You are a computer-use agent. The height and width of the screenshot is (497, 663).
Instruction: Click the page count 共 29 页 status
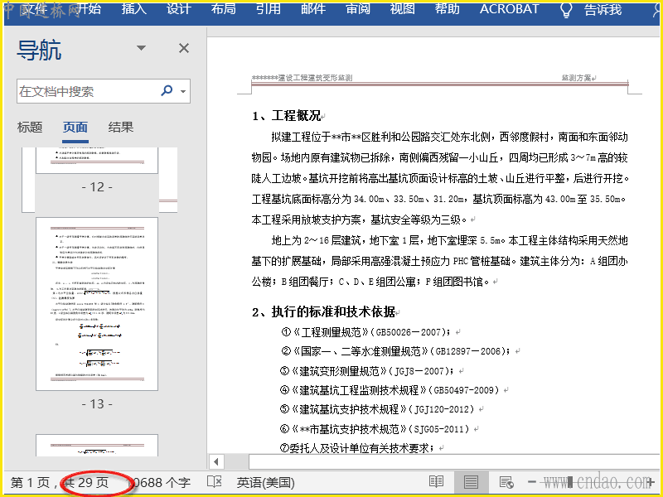[x=87, y=482]
